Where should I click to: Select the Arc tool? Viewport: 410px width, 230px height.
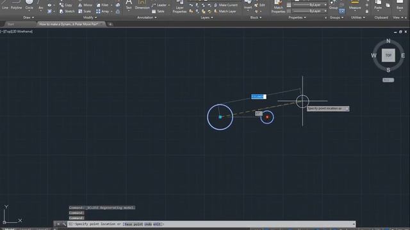tap(40, 5)
